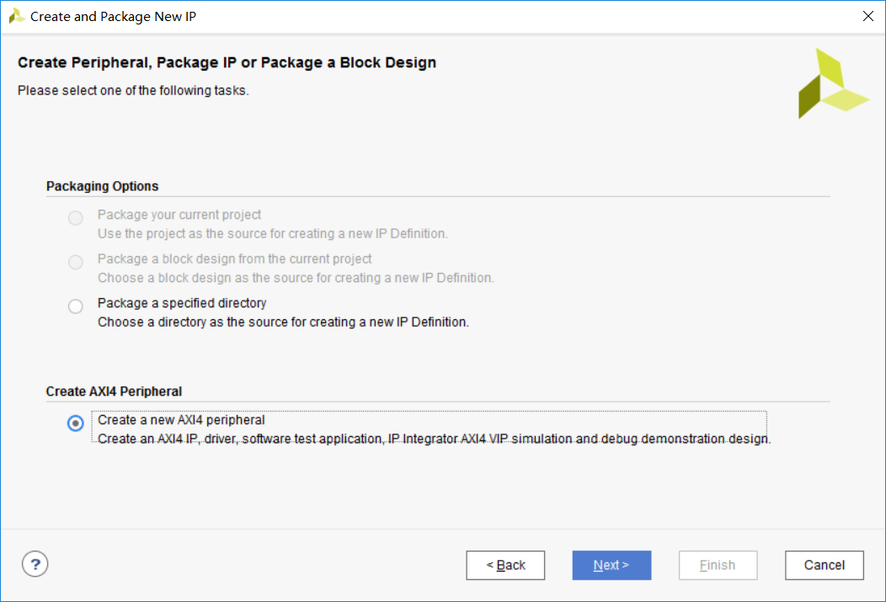
Task: Click the 'Create a new AXI4 peripheral' label
Action: [x=181, y=420]
